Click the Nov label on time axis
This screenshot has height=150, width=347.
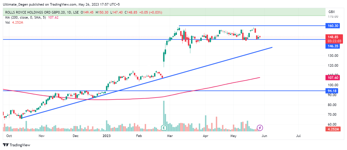coord(42,135)
